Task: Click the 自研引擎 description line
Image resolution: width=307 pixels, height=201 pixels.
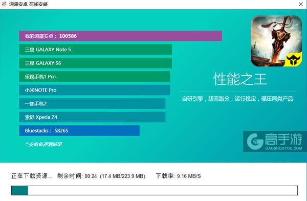Action: [x=237, y=99]
